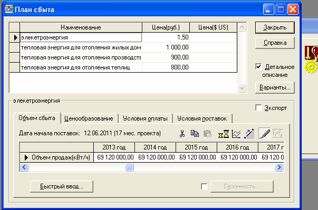The height and width of the screenshot is (210, 318).
Task: Select the pencil edit tool
Action: pos(264,134)
